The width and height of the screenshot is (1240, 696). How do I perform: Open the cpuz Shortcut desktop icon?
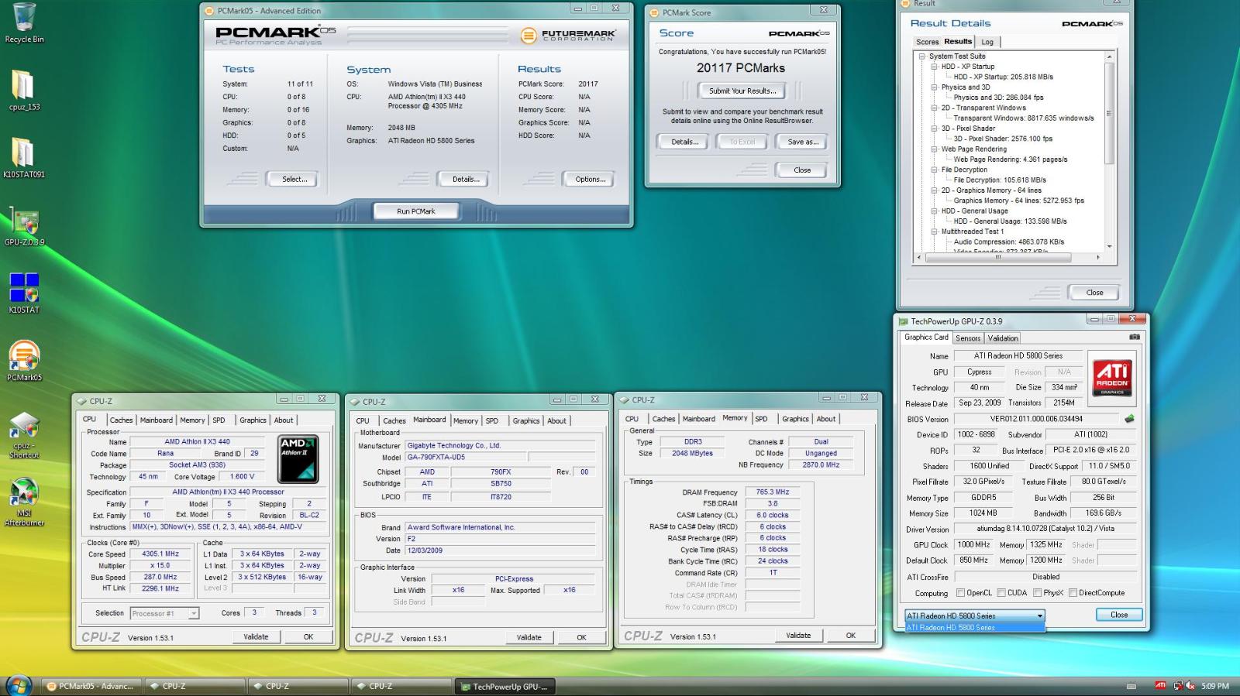(x=24, y=436)
